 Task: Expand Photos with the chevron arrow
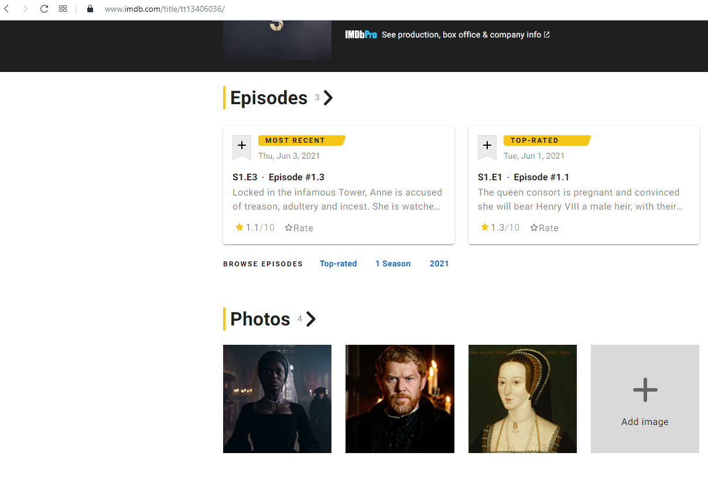pos(311,319)
